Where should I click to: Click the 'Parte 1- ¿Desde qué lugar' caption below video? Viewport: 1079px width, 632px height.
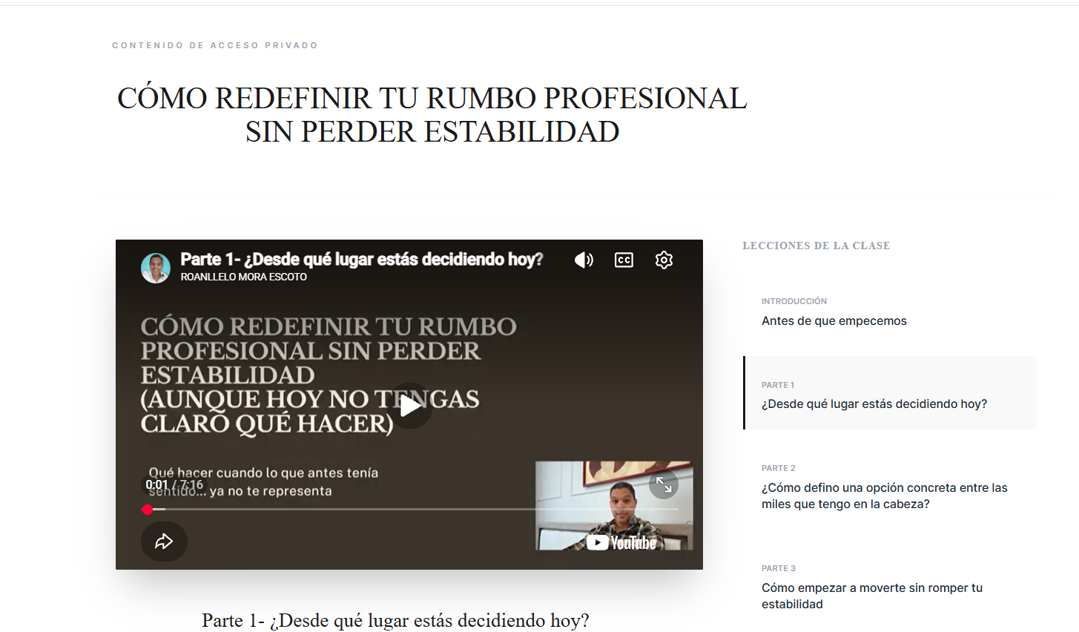395,620
